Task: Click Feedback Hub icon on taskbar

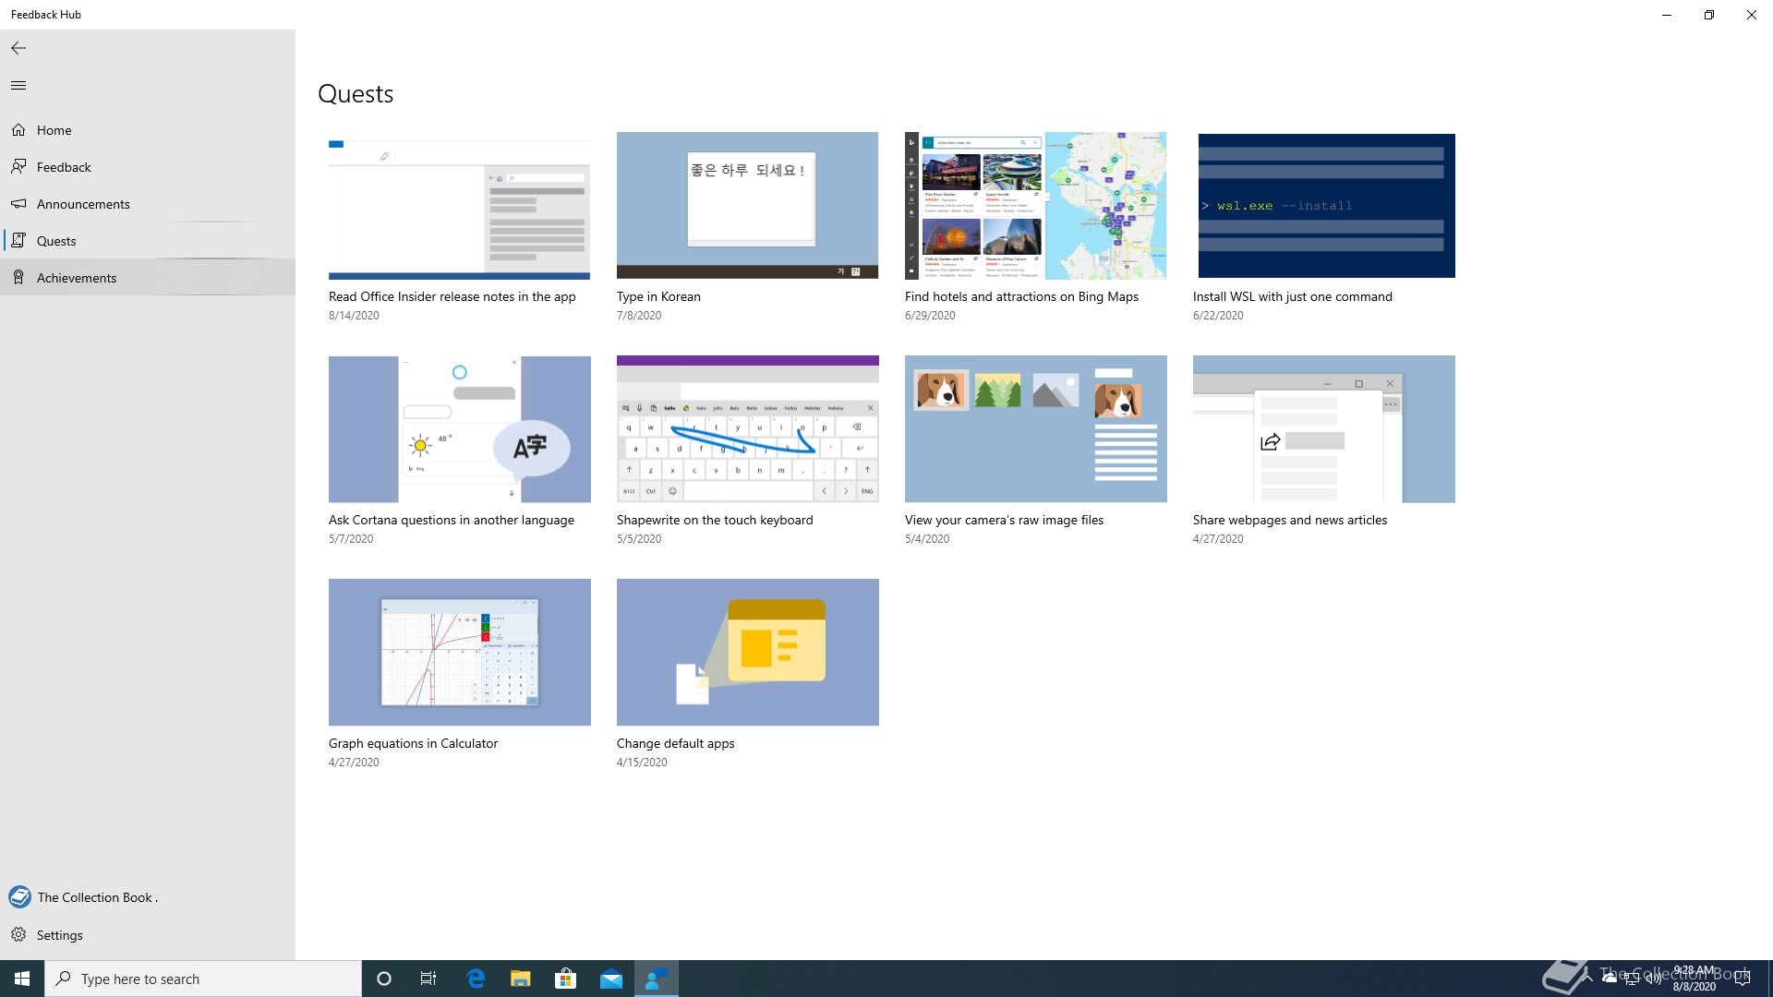Action: point(657,979)
